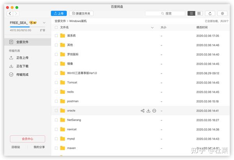The image size is (234, 160).
Task: Click the Win10三连尊享版Ver1.0 folder icon
Action: (x=62, y=73)
